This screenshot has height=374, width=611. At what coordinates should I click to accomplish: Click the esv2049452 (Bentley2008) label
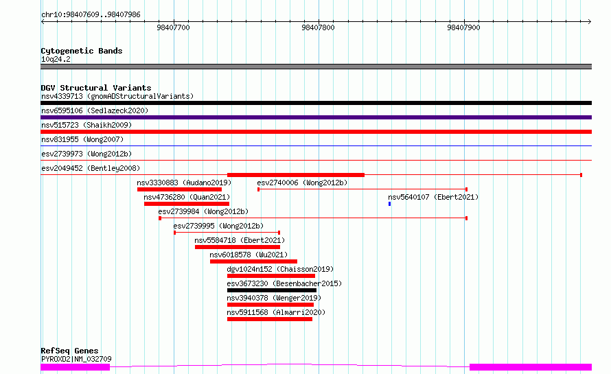point(91,168)
